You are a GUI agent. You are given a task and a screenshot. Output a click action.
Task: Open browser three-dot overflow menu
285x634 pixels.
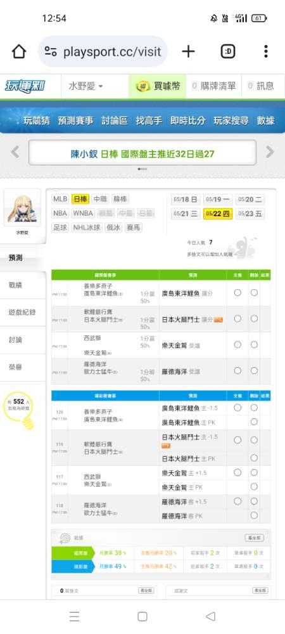(265, 52)
